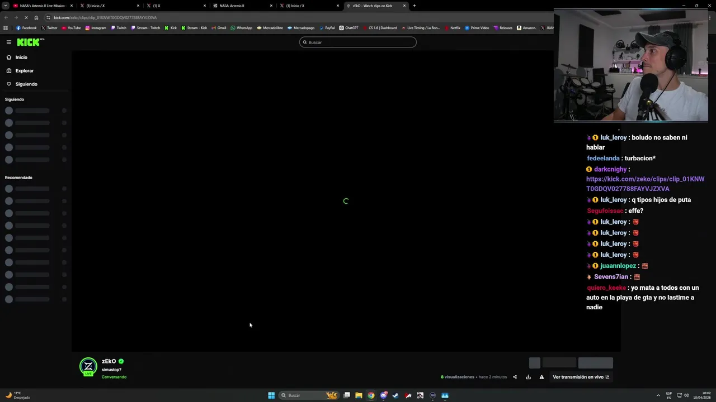Open the Amazon bookmark

(526, 28)
